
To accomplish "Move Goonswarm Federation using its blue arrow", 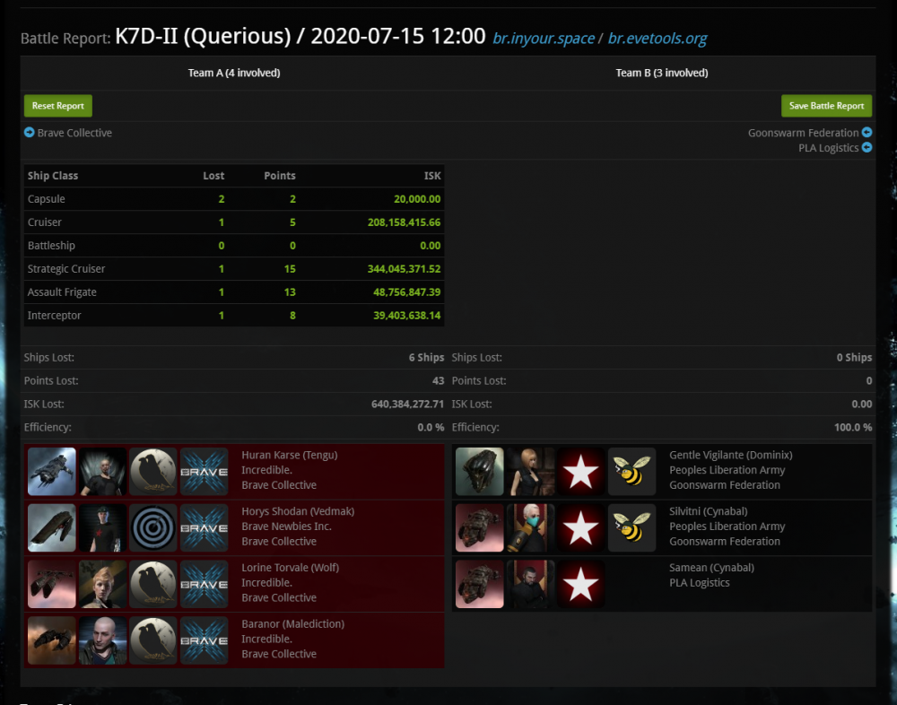I will click(867, 132).
